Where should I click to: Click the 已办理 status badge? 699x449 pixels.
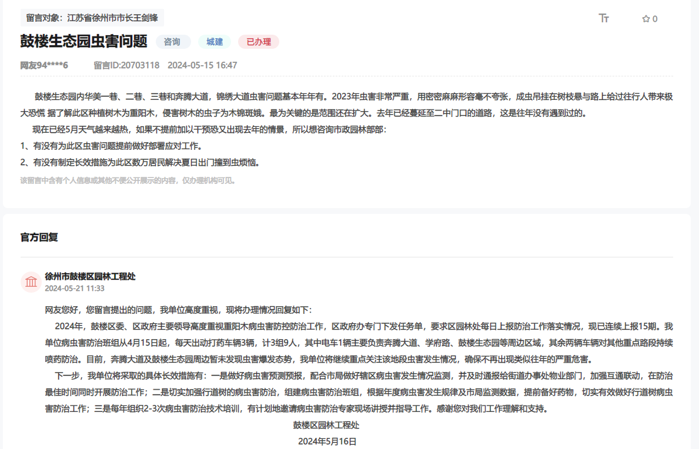coord(258,41)
